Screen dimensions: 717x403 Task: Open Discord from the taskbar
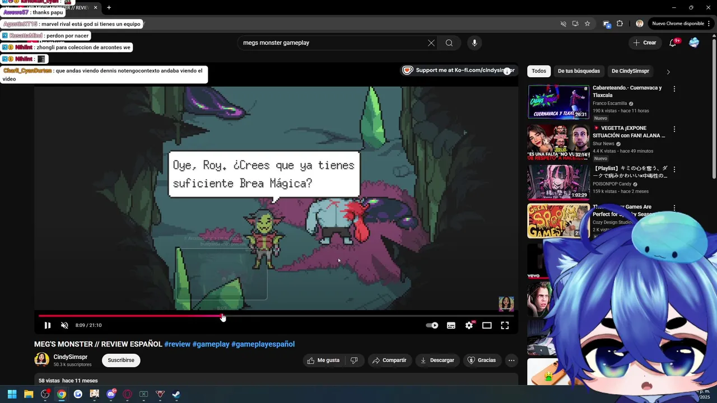111,394
